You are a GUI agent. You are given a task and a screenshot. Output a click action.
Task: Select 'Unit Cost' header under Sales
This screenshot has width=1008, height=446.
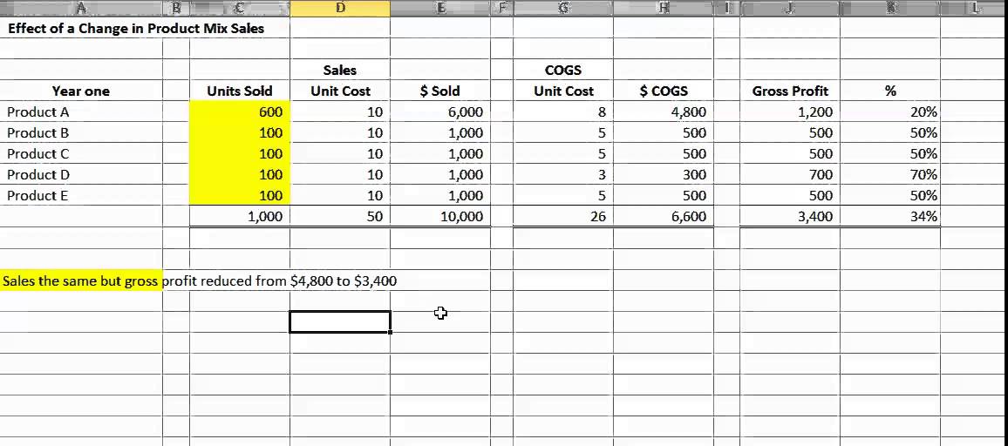340,91
